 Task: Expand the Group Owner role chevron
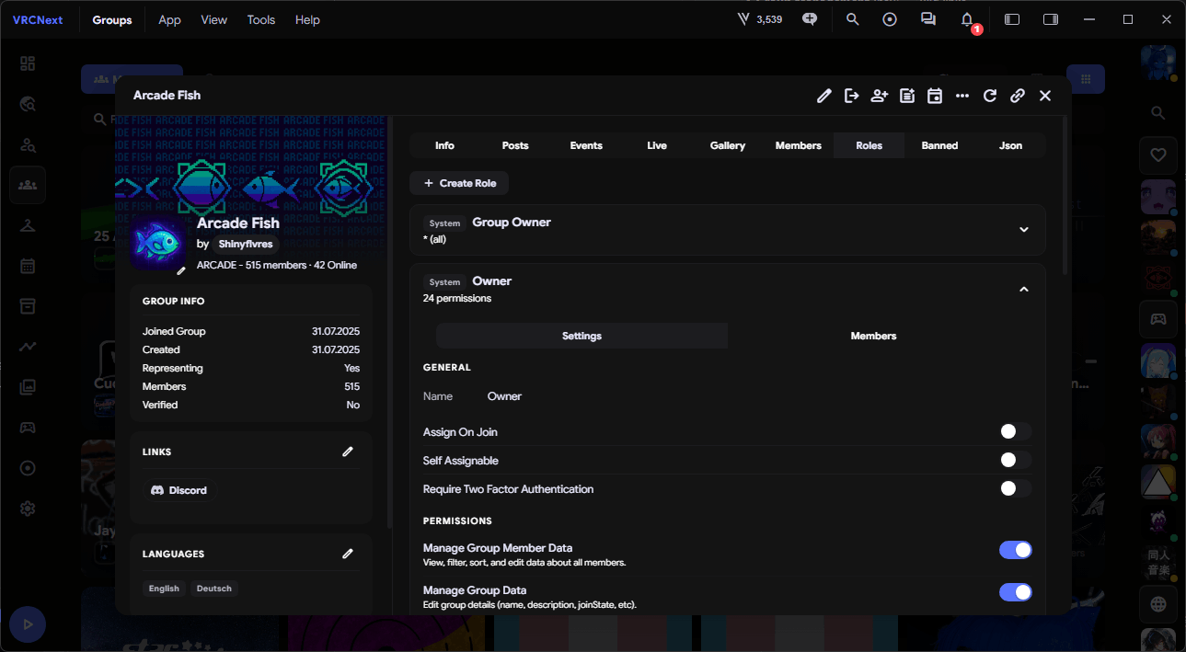click(x=1024, y=230)
